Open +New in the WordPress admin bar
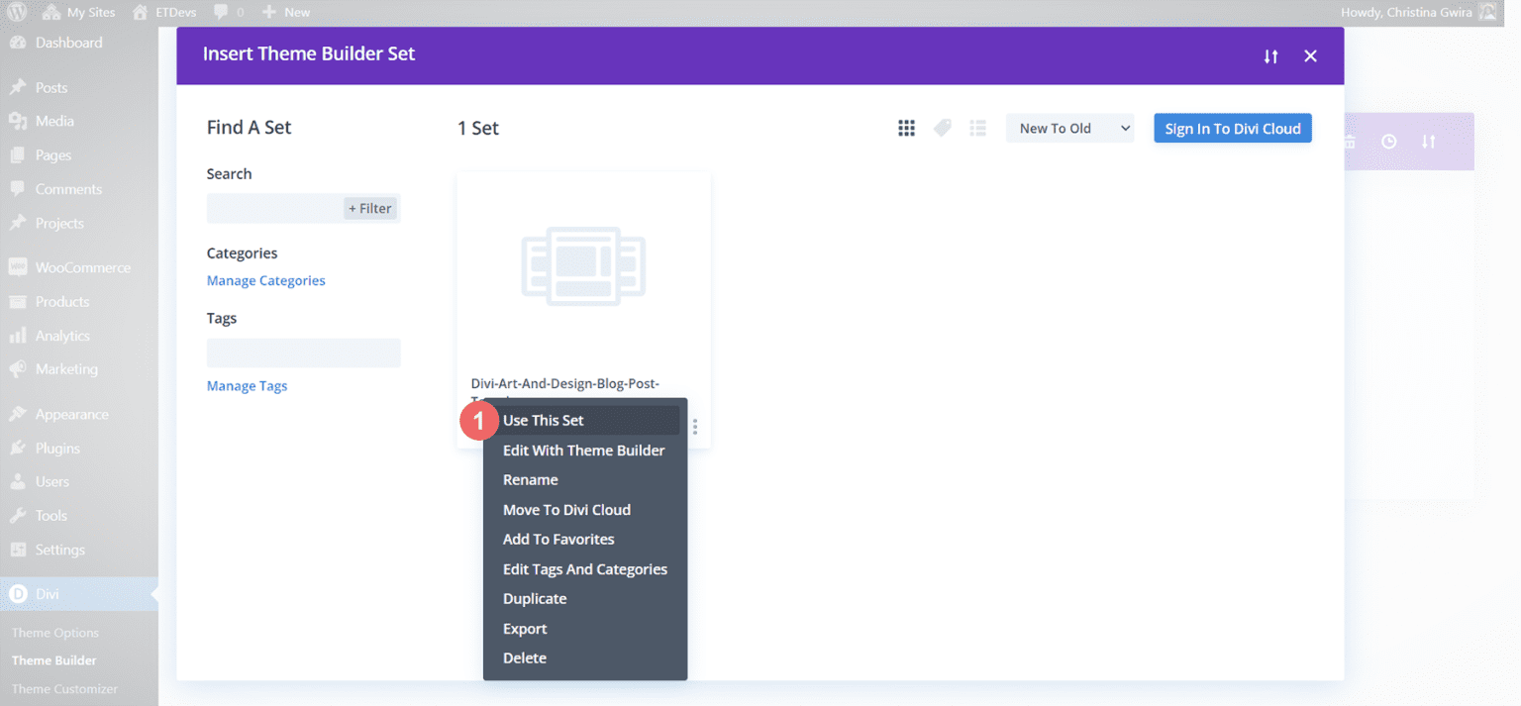1521x706 pixels. point(285,12)
